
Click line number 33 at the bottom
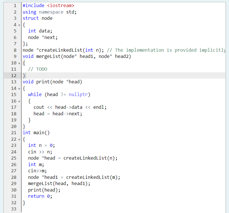coord(14,209)
